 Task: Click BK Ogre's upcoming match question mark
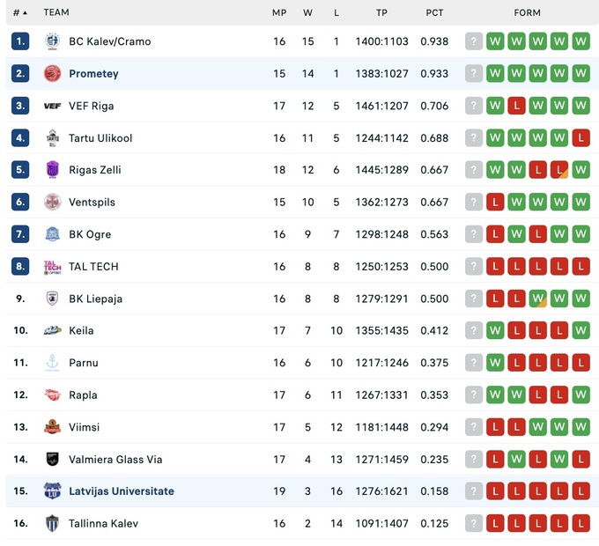click(x=474, y=234)
